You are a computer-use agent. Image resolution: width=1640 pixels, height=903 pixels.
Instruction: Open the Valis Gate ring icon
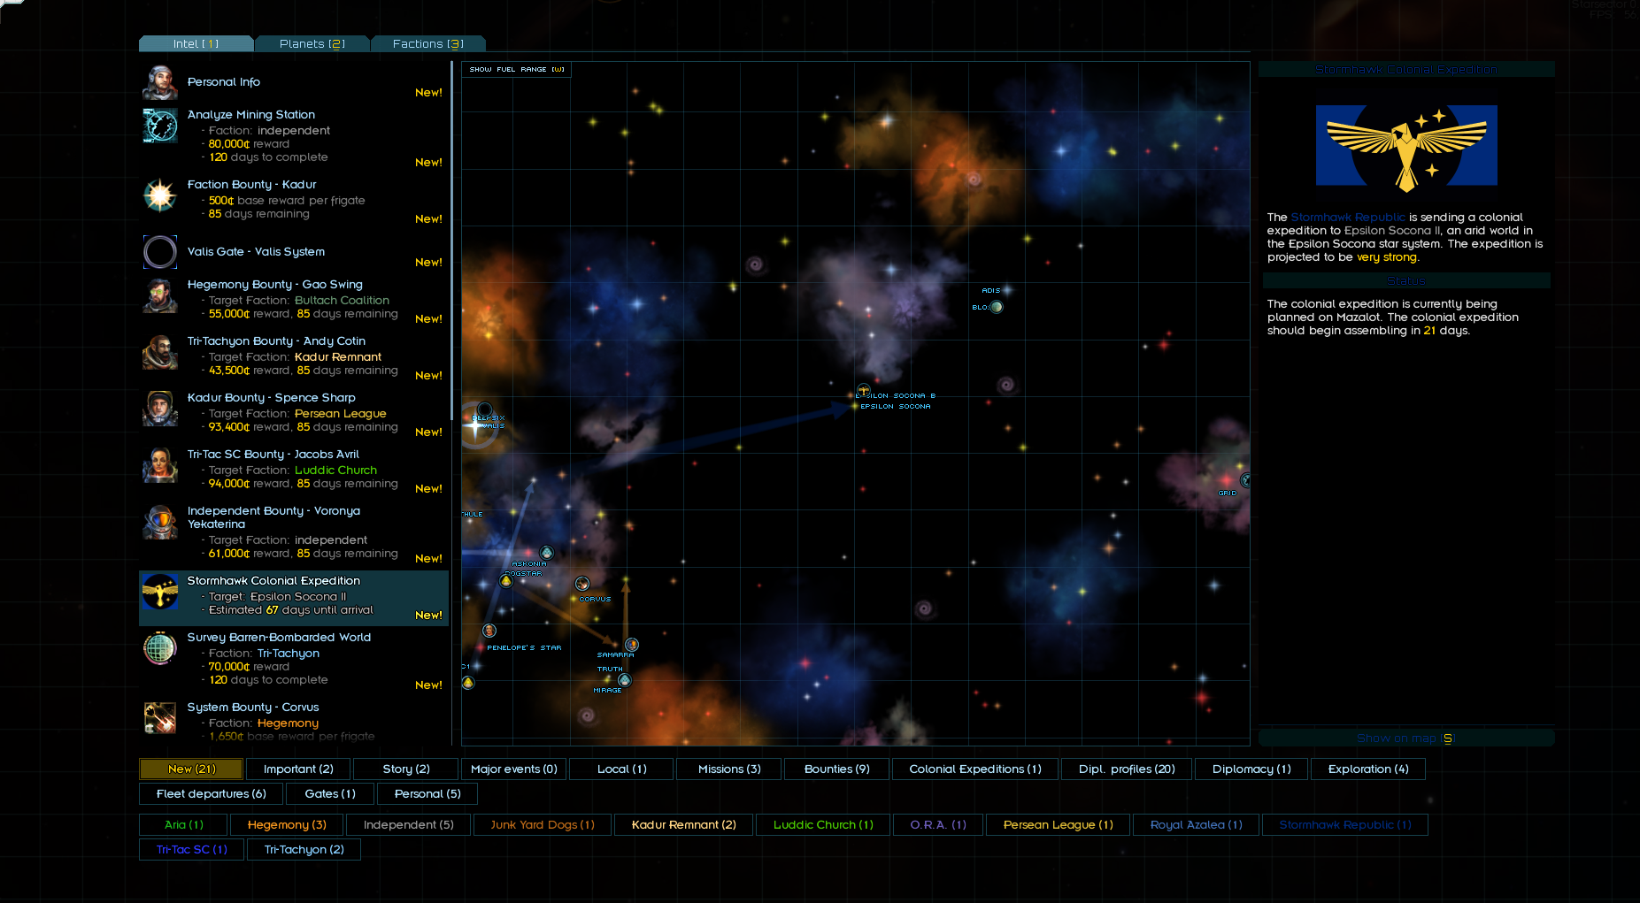pyautogui.click(x=160, y=252)
